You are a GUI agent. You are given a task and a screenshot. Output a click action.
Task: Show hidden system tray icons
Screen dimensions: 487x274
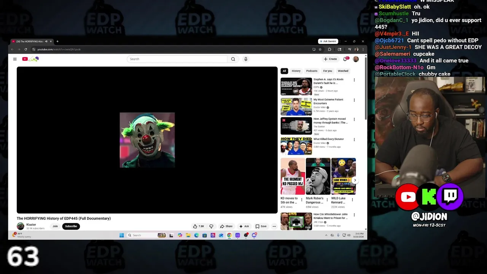click(x=326, y=235)
